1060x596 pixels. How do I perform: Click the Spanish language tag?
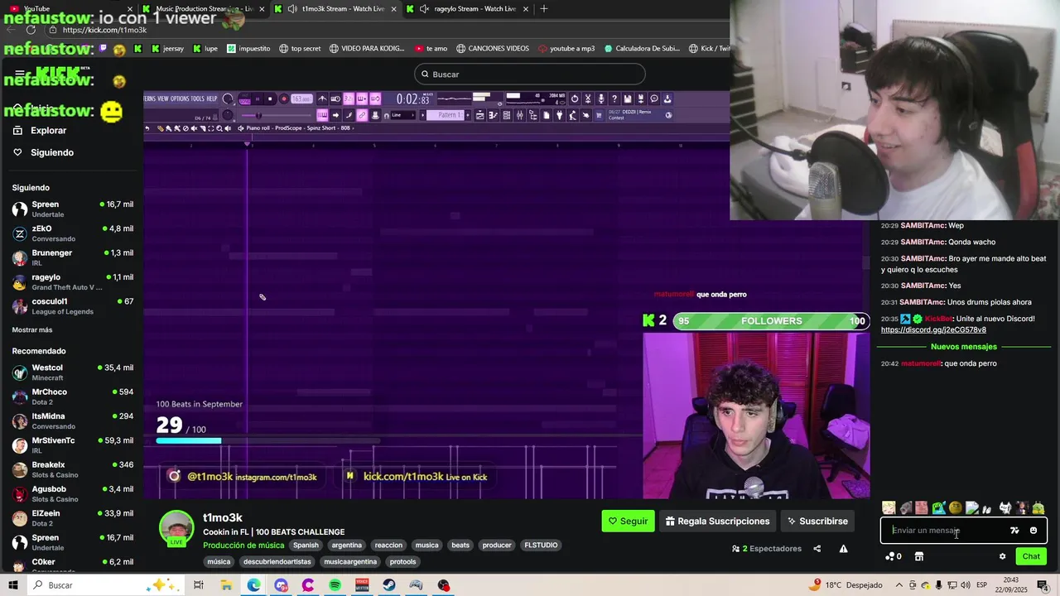click(x=306, y=546)
